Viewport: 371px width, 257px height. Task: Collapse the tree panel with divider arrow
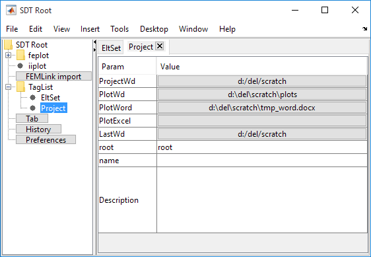pos(95,42)
